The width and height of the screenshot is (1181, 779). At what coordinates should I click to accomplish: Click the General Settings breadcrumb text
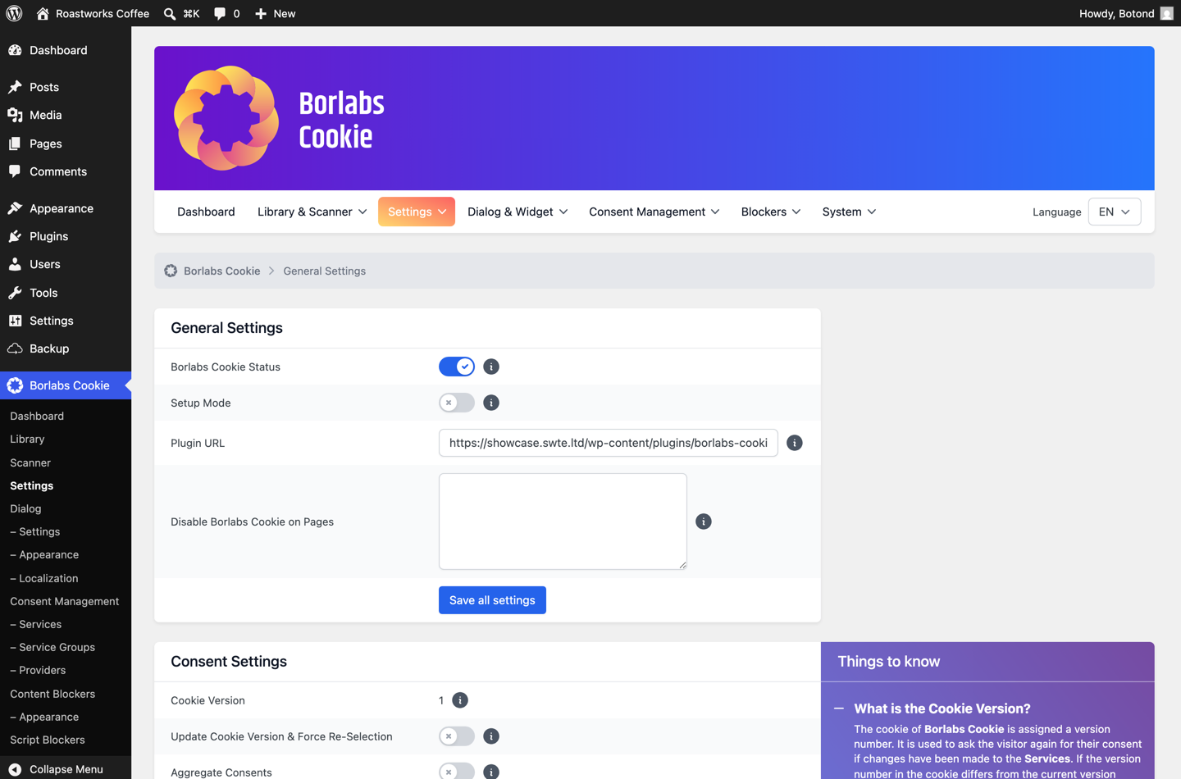[325, 271]
